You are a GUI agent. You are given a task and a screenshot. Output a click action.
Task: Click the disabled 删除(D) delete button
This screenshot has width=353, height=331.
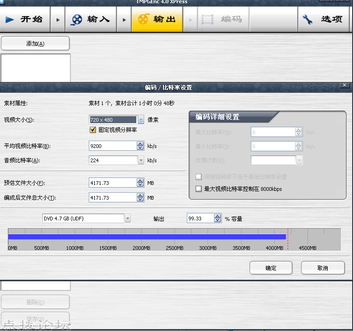click(35, 302)
